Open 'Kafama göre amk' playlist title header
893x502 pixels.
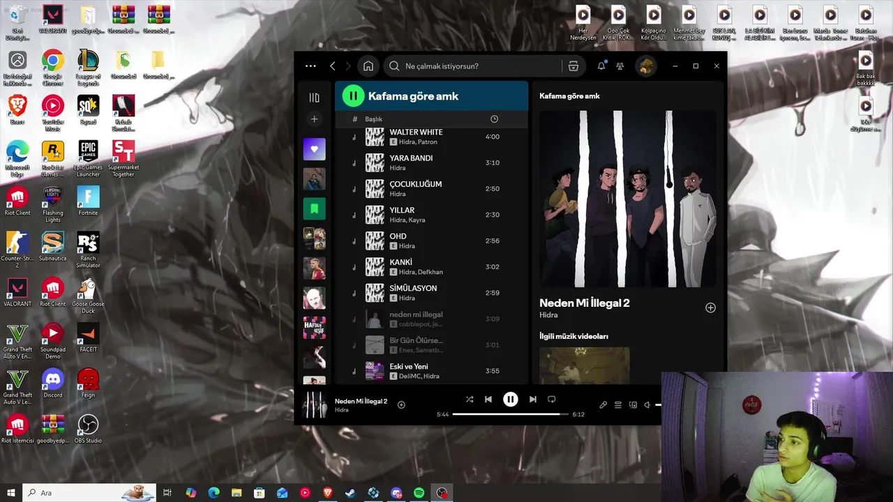click(413, 96)
